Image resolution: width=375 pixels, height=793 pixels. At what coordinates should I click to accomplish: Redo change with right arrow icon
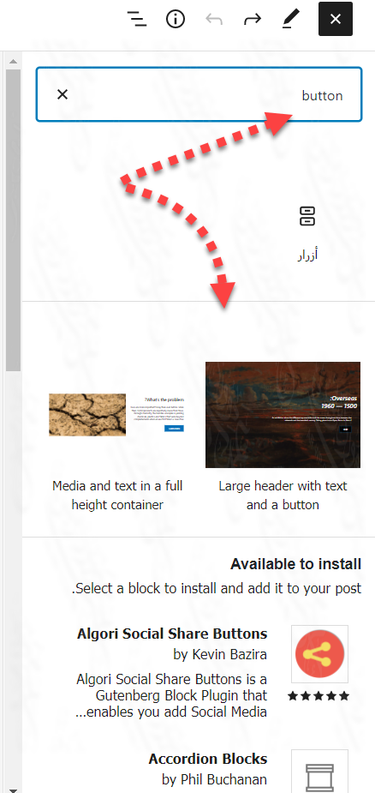pos(253,19)
